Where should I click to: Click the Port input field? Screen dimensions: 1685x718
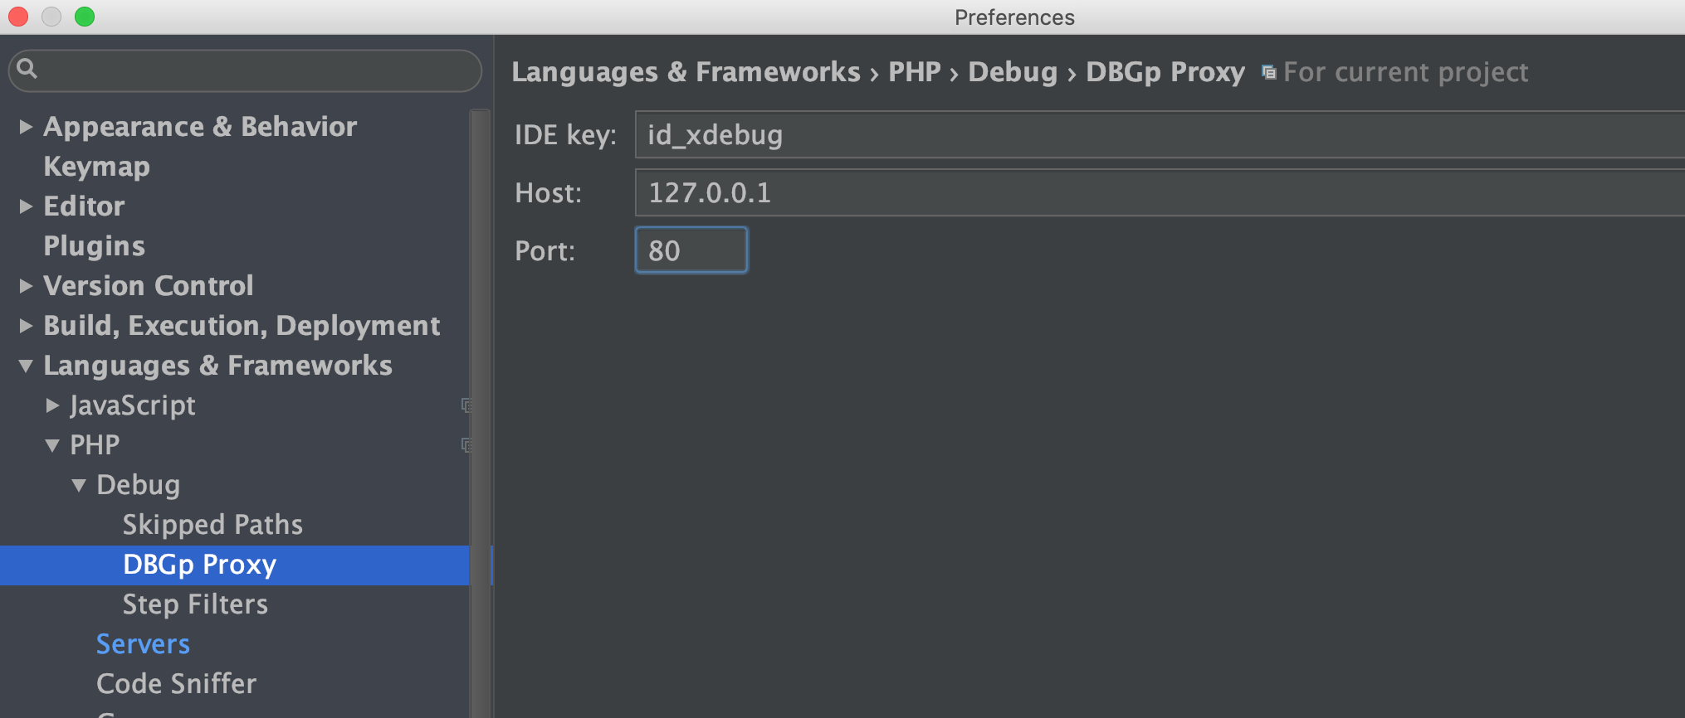click(x=691, y=250)
